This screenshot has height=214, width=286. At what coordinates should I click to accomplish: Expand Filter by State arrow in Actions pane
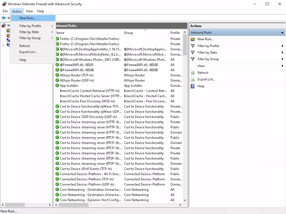coord(282,53)
